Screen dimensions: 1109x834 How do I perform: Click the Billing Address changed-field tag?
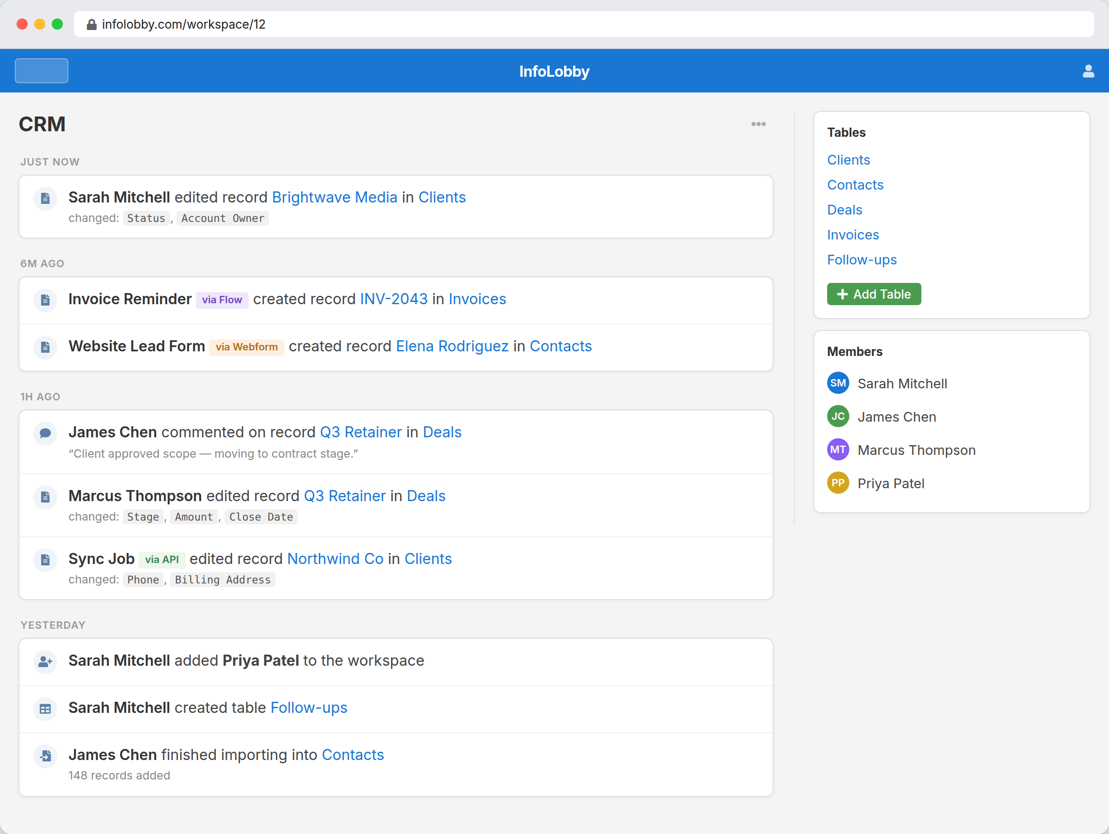(x=223, y=580)
